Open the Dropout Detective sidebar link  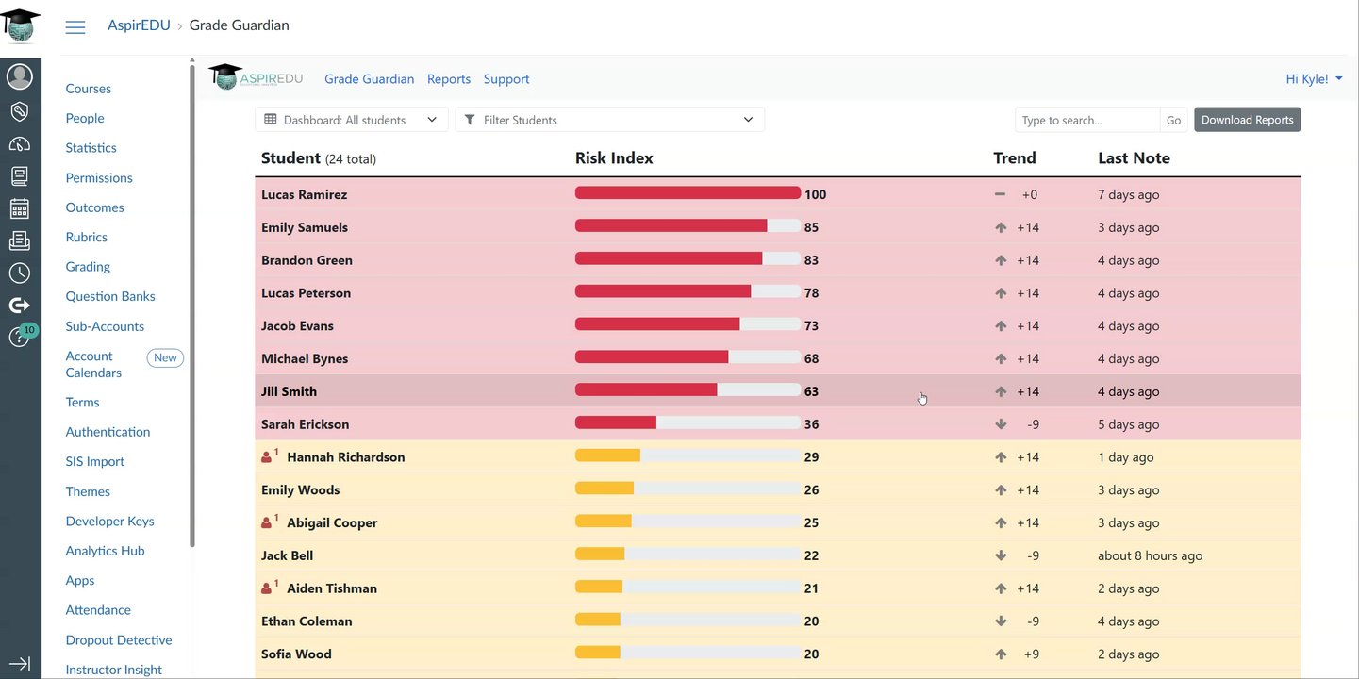click(x=119, y=640)
